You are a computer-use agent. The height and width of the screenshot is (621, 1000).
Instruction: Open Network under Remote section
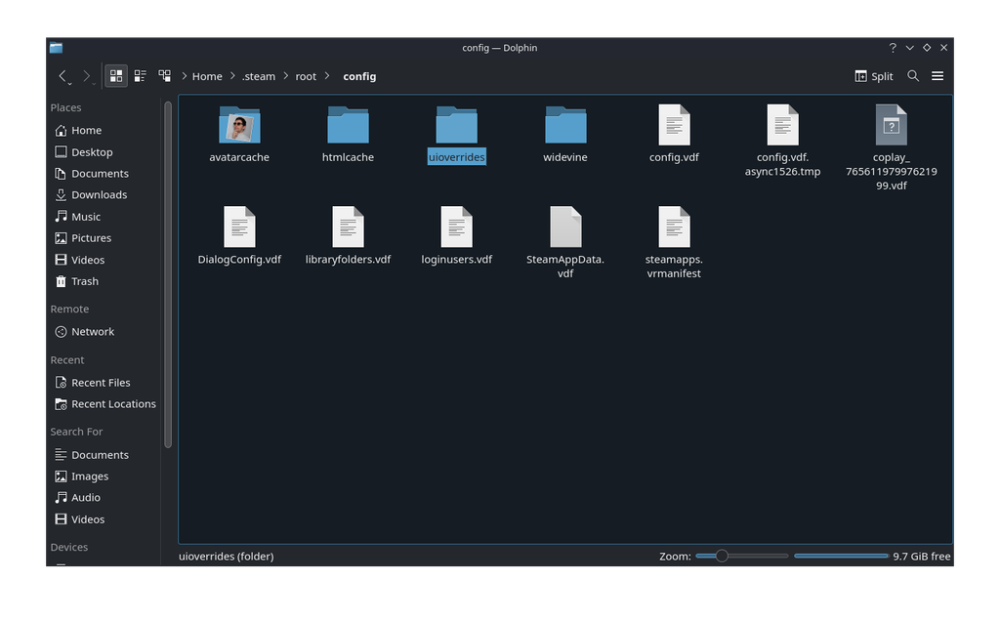(x=92, y=331)
